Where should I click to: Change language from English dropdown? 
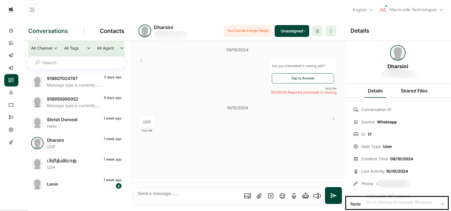(363, 10)
